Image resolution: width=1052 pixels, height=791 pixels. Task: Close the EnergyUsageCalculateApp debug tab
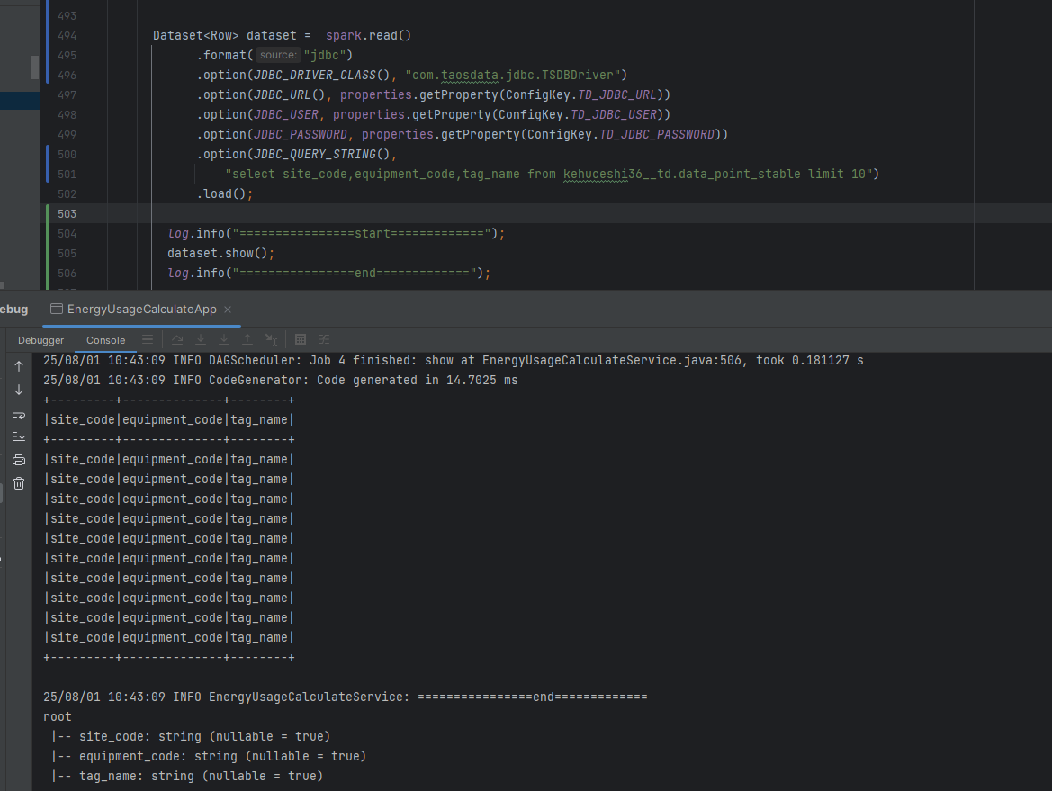tap(228, 310)
